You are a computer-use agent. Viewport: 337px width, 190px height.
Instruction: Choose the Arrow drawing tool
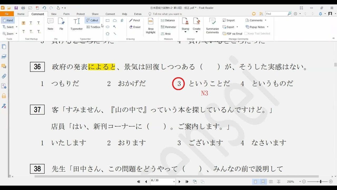pos(115,27)
